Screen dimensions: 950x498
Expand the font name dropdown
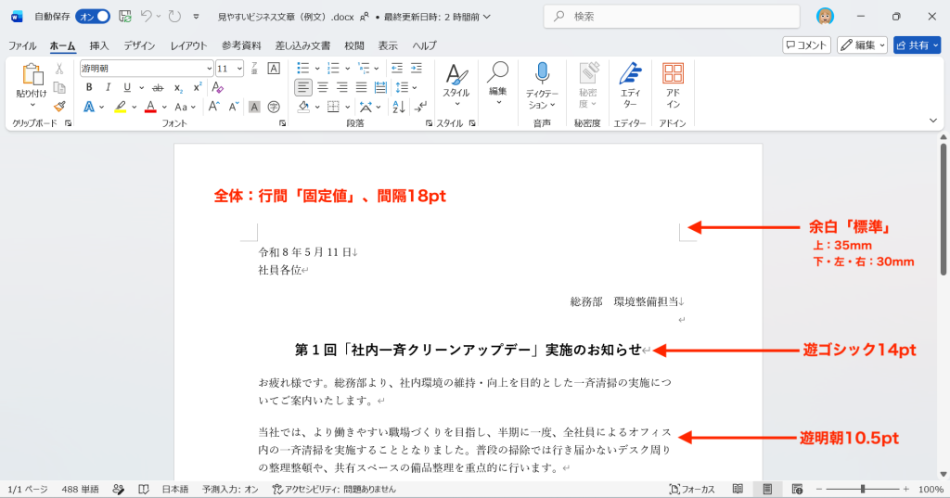(x=209, y=69)
